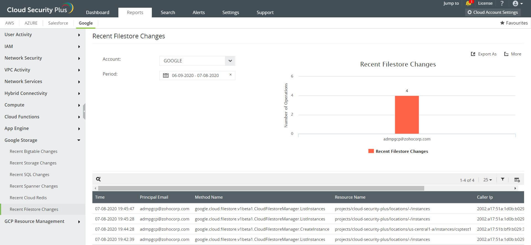Open the Alerts tab
531x245 pixels.
(199, 12)
